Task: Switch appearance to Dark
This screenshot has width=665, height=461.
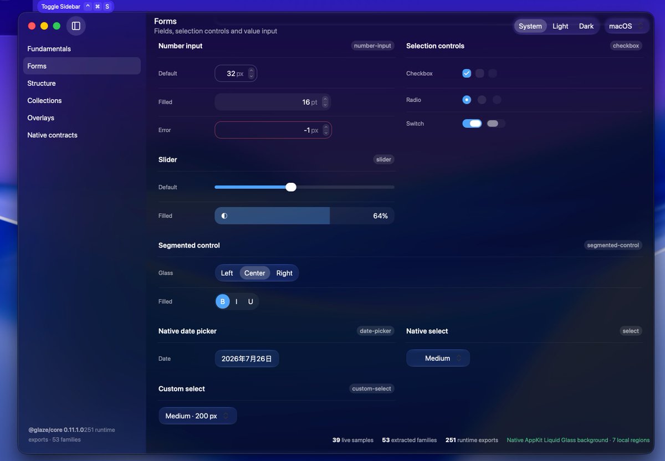Action: pyautogui.click(x=586, y=26)
